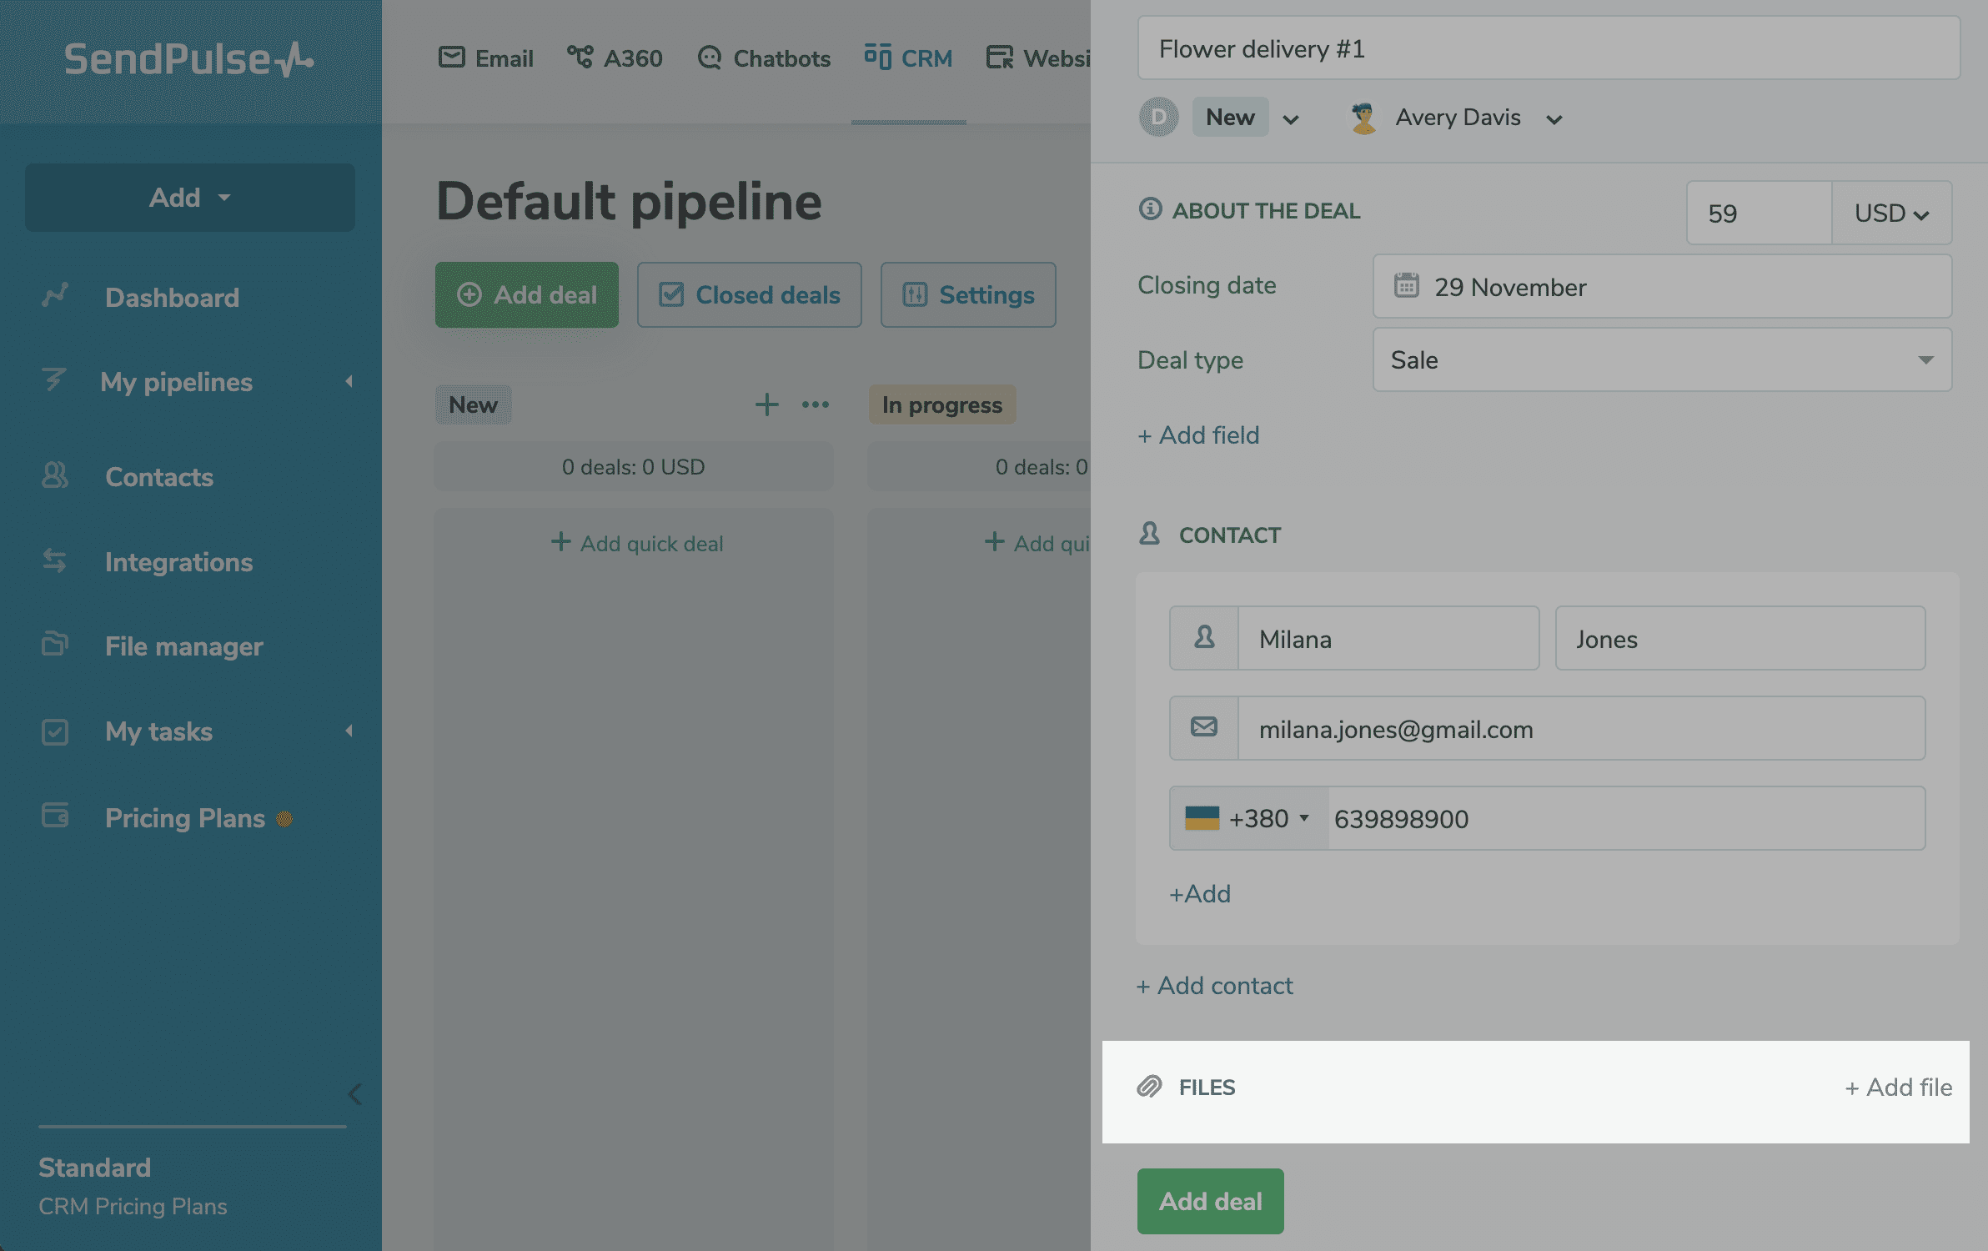1988x1251 pixels.
Task: Click the Dashboard sidebar icon
Action: (55, 296)
